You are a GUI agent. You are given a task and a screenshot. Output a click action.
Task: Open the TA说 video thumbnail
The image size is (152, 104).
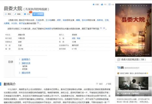coord(134,86)
